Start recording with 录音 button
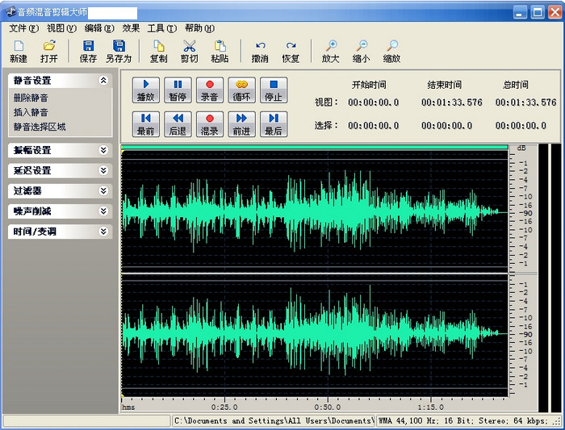 (209, 90)
